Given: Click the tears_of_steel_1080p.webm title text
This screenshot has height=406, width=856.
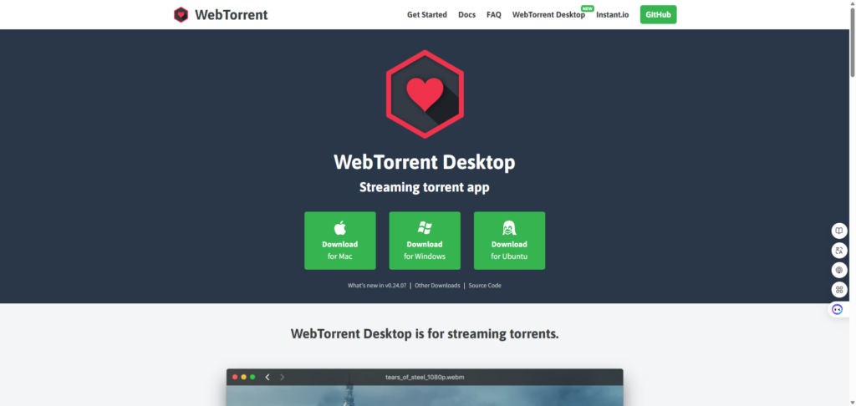Looking at the screenshot, I should point(425,377).
